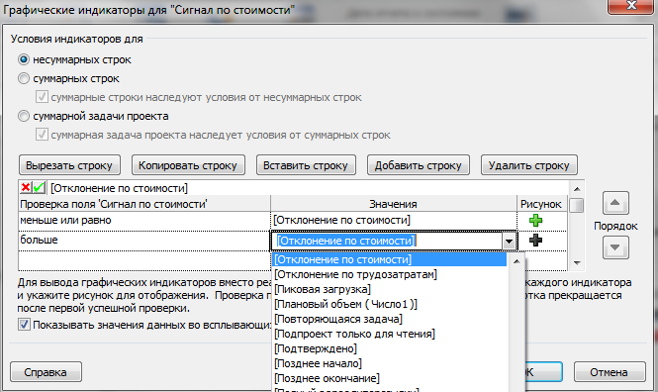Click the 'больше' condition cell
The height and width of the screenshot is (392, 658).
click(x=144, y=241)
